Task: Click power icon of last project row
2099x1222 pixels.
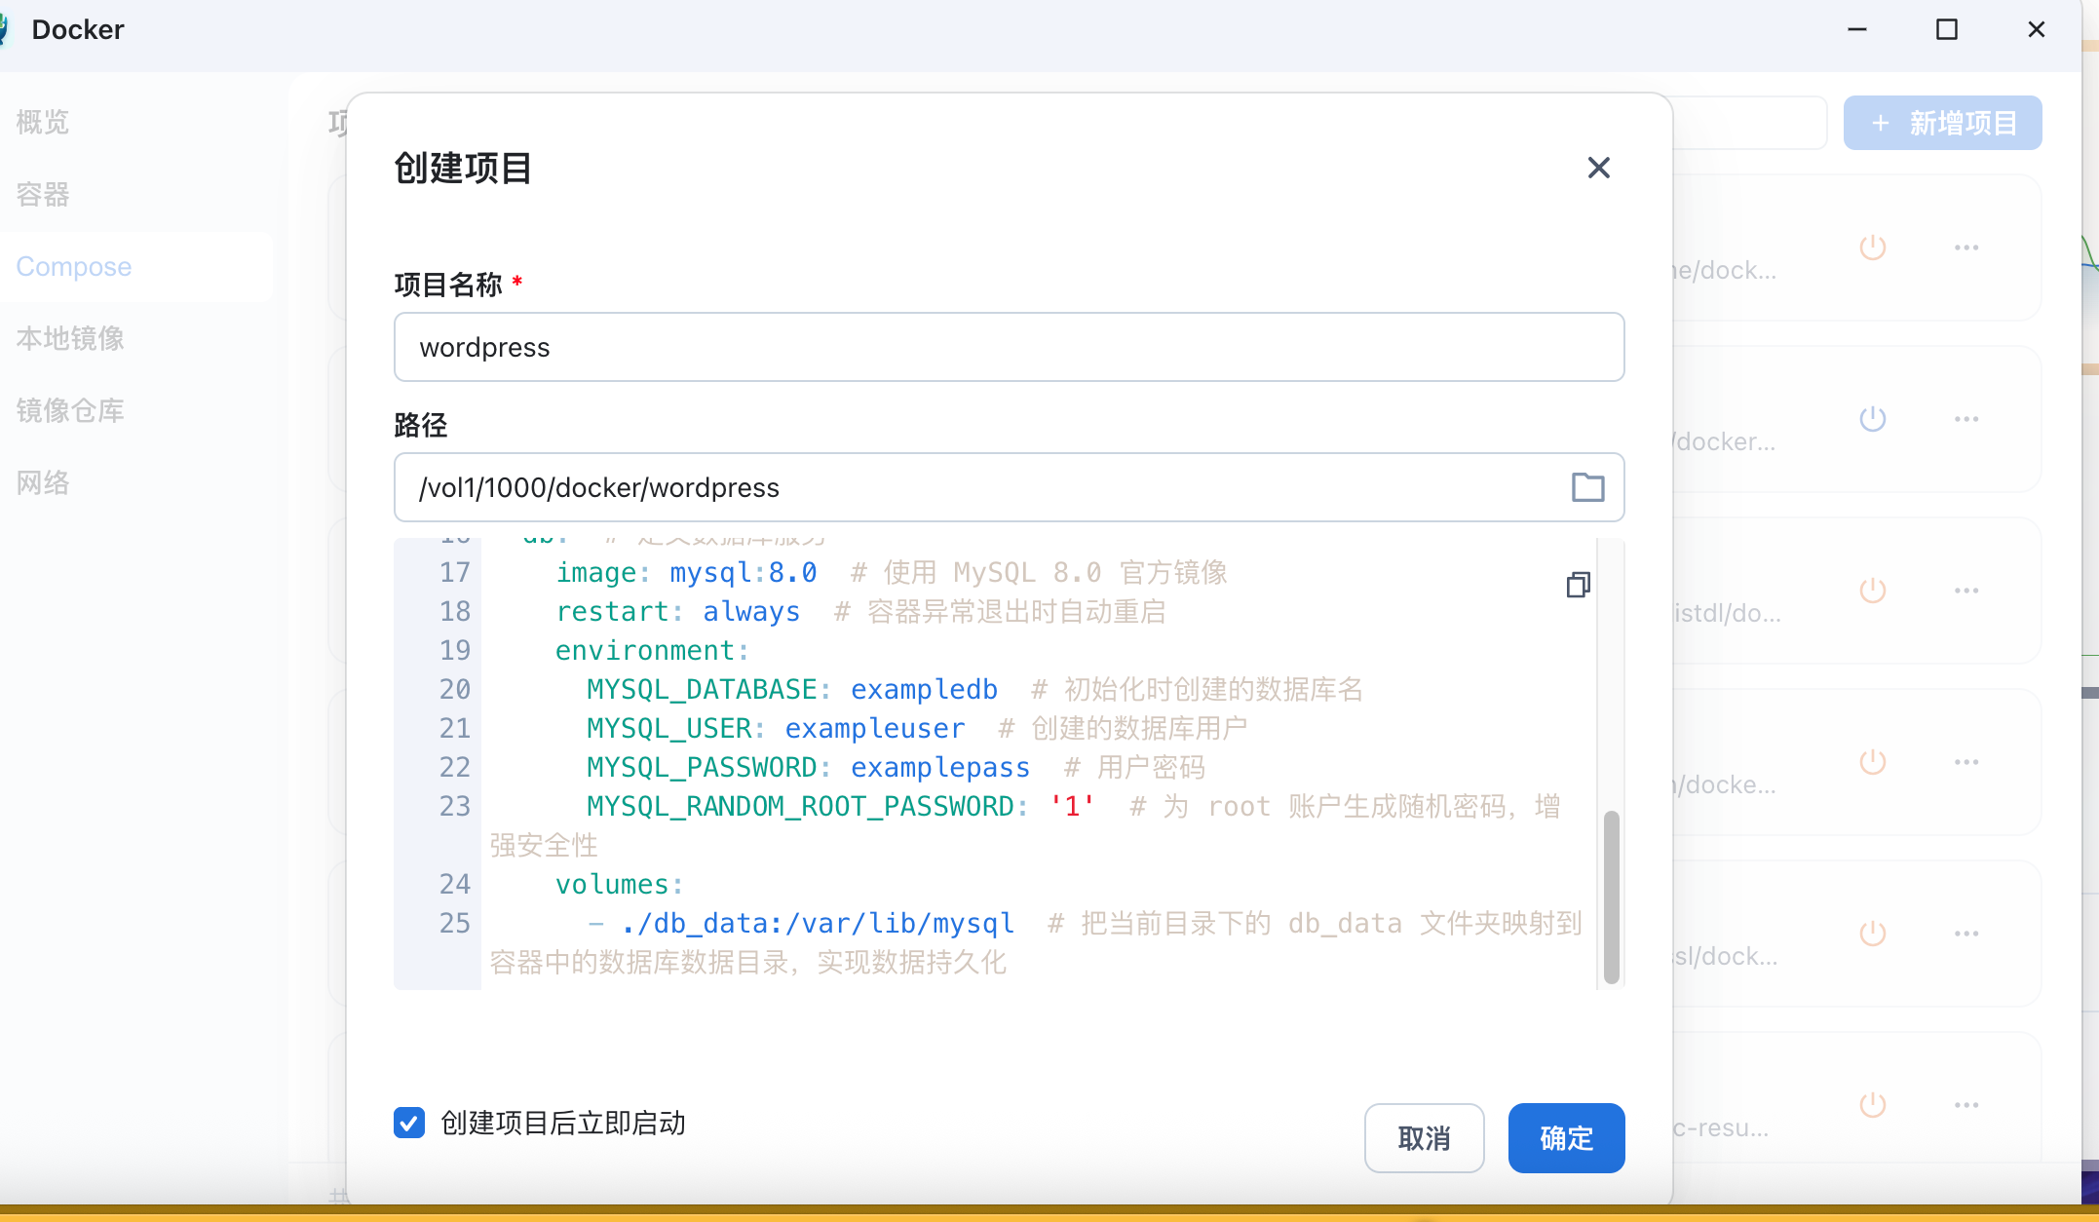Action: [x=1872, y=1105]
